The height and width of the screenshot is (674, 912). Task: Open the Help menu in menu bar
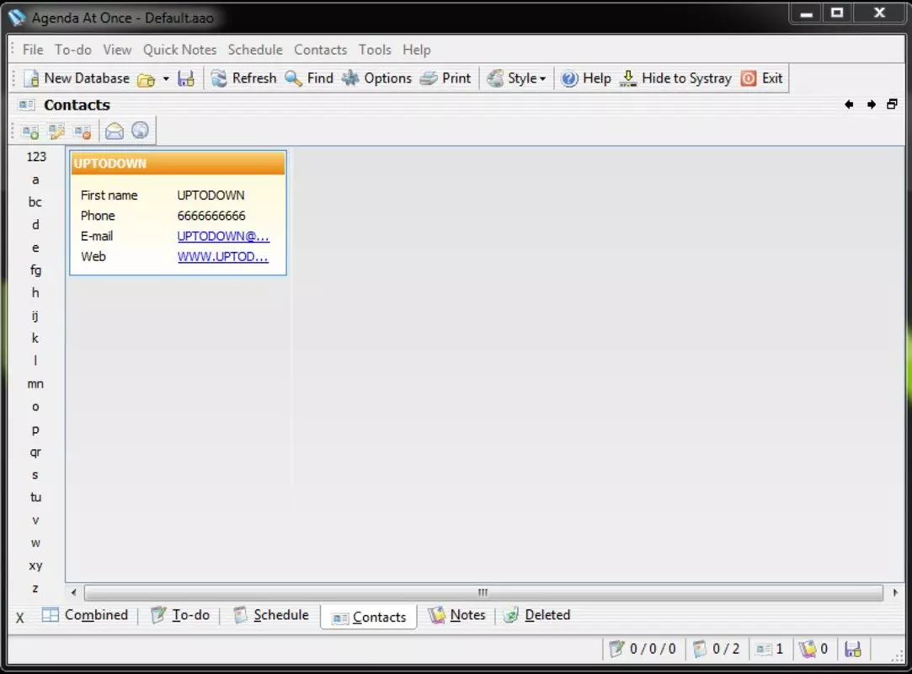[x=417, y=50]
